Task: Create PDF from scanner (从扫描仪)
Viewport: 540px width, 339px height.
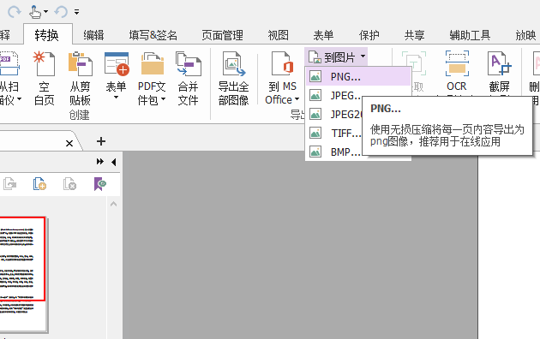Action: pyautogui.click(x=9, y=79)
